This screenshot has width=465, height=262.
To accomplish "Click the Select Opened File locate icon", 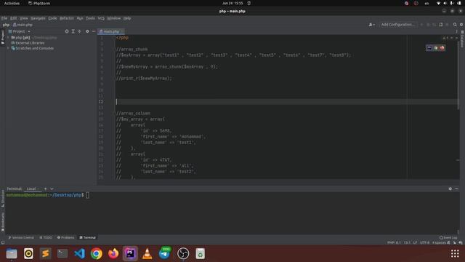I will (x=67, y=31).
